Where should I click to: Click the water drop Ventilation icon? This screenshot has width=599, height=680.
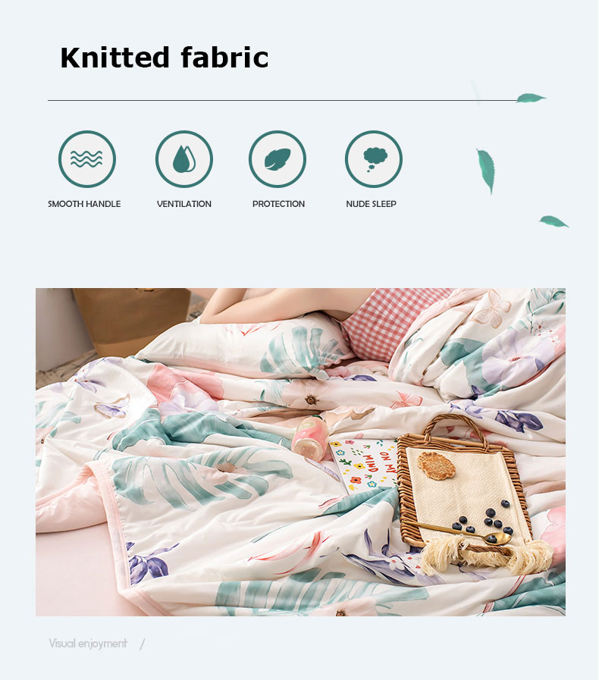coord(184,159)
